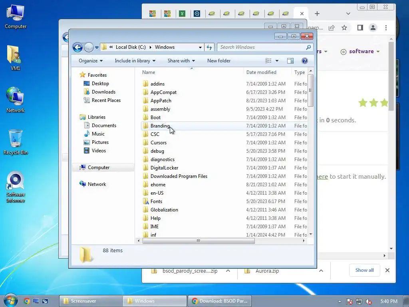Select Network in navigation pane

pos(97,184)
